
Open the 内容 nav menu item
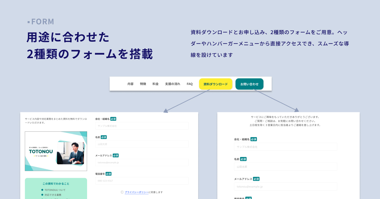pyautogui.click(x=130, y=84)
